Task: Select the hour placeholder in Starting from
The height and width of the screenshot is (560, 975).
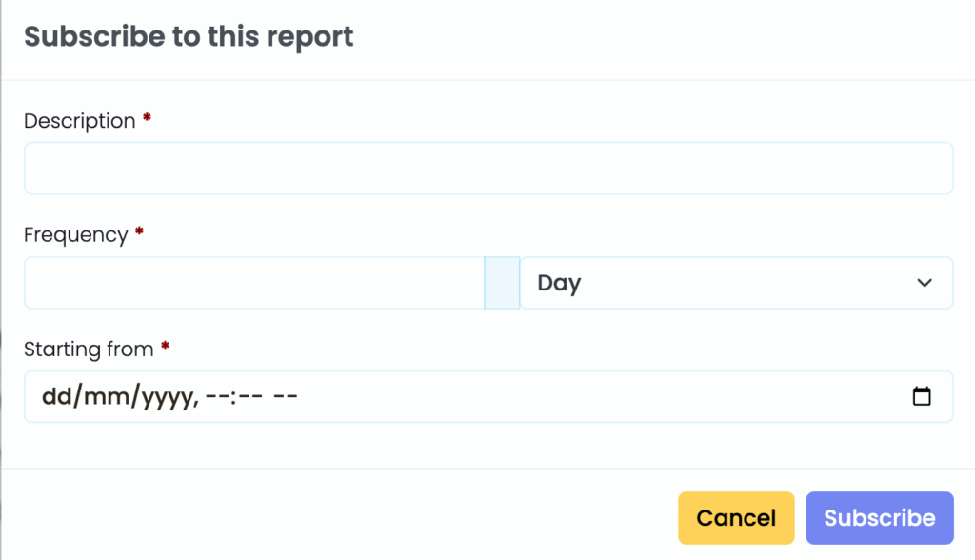Action: [217, 396]
